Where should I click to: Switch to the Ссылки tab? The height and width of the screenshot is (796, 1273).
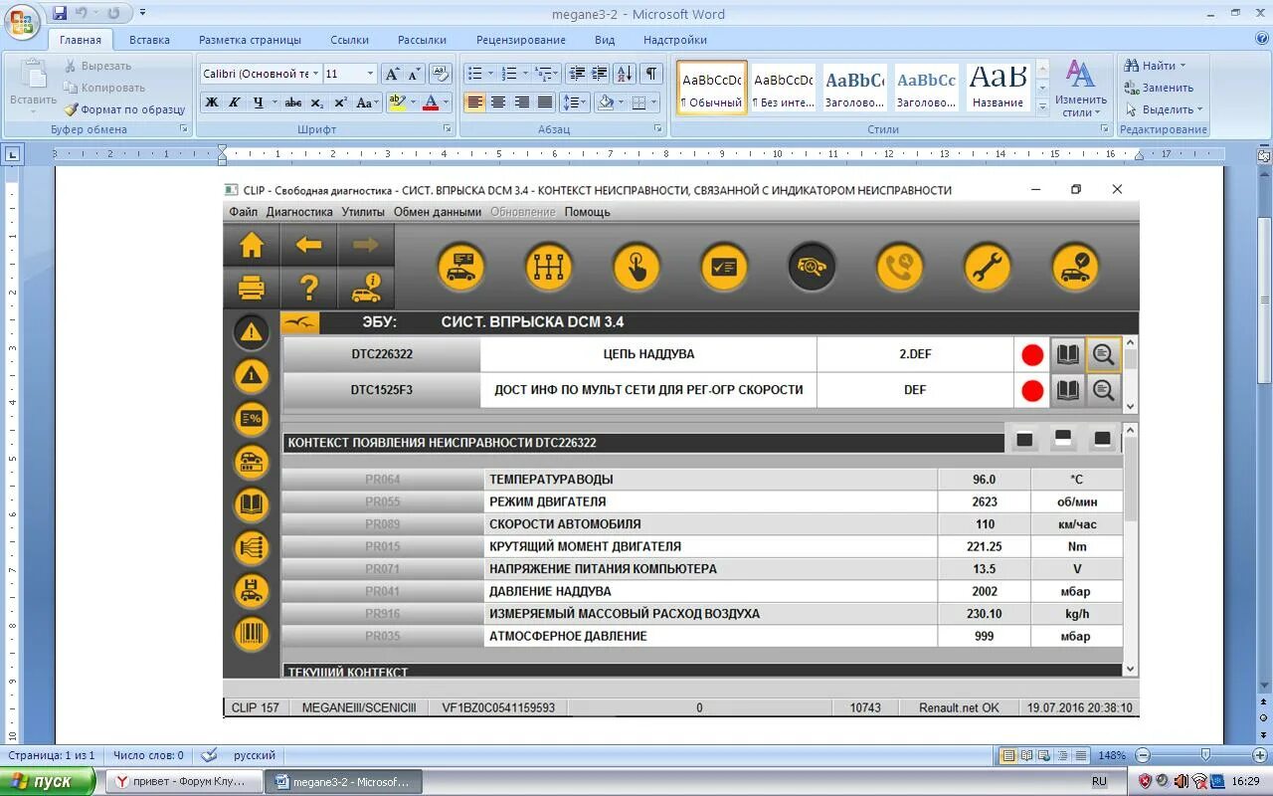350,40
